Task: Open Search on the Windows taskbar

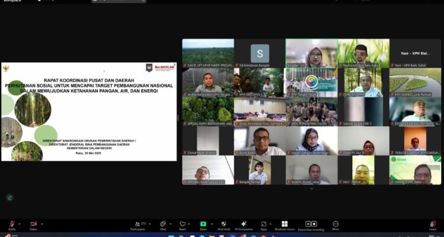Action: 181,236
